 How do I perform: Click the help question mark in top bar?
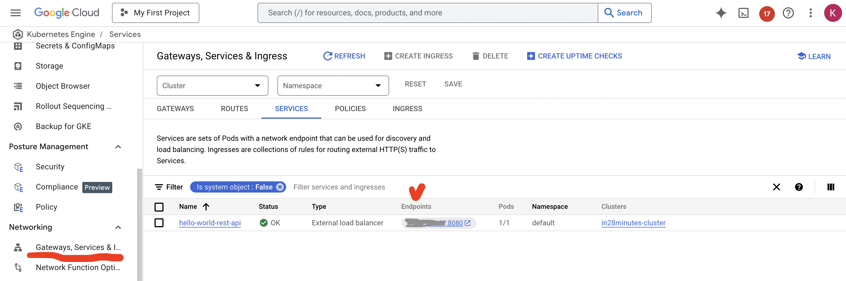click(x=788, y=13)
